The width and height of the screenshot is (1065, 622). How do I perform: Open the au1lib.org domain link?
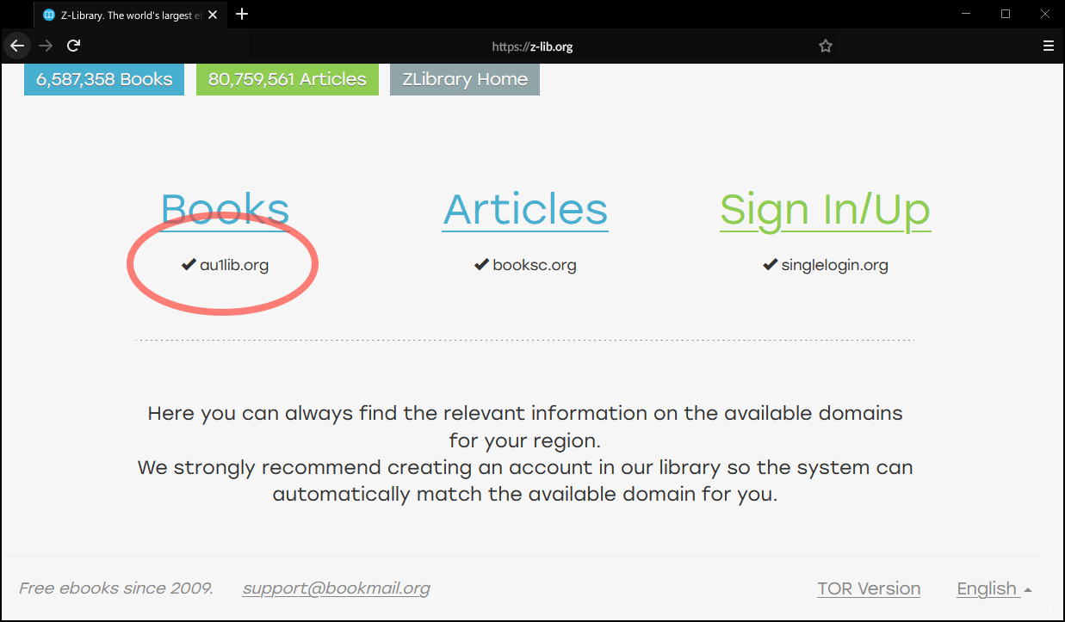(x=234, y=265)
